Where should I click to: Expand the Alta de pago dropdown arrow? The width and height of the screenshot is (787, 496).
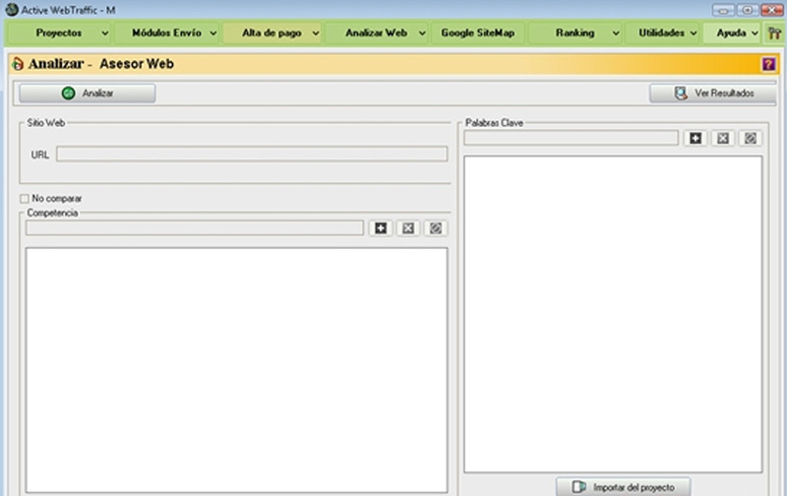tap(316, 33)
